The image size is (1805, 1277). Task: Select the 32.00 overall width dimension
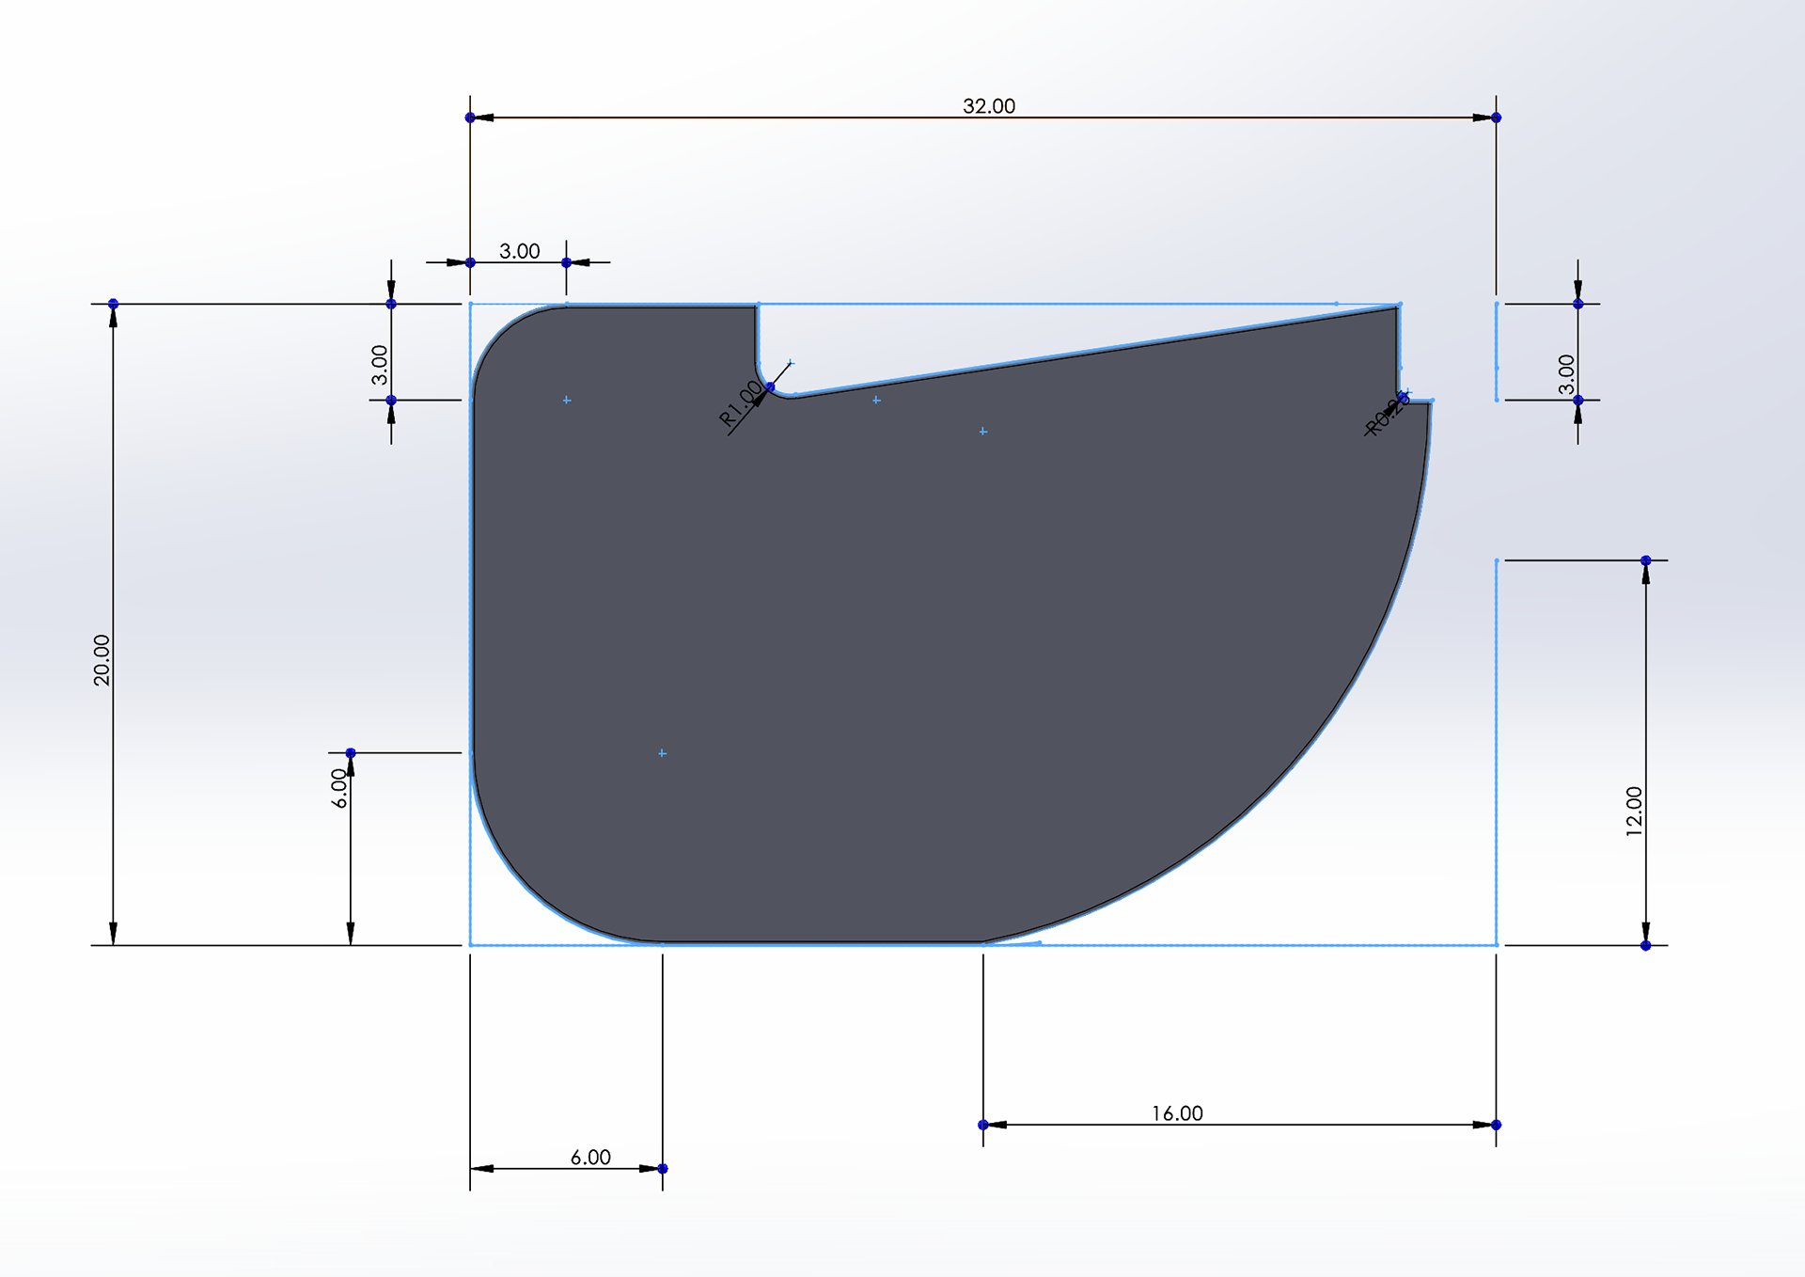(x=988, y=106)
